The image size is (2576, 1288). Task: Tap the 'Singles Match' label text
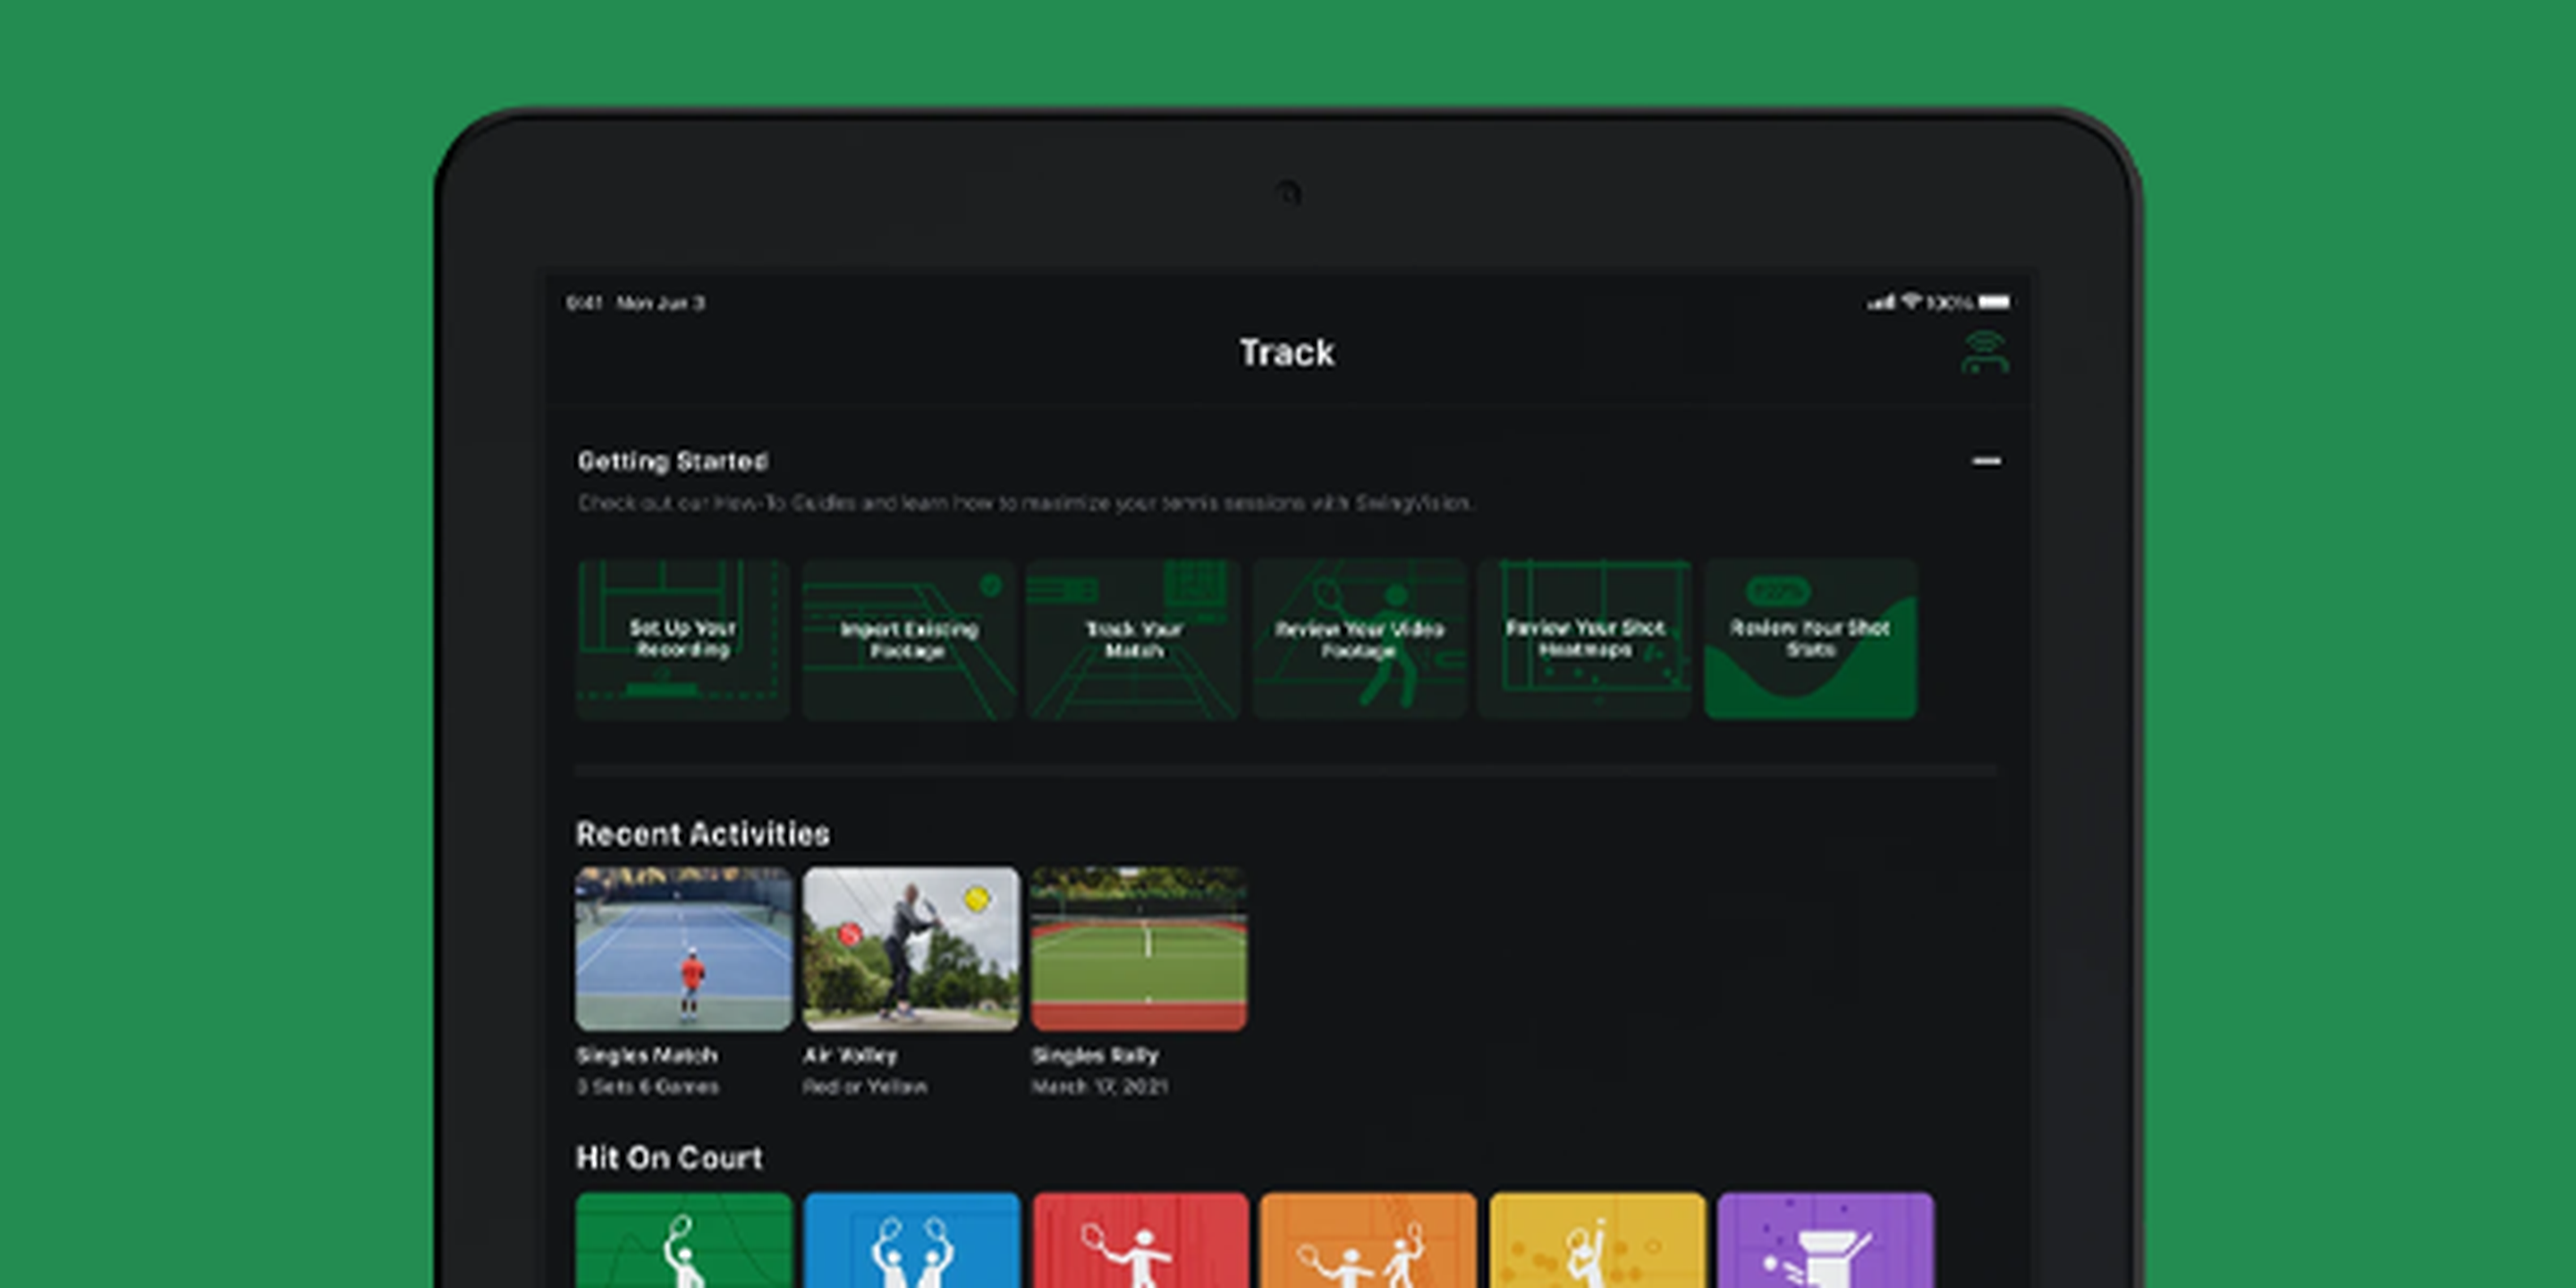pos(647,1055)
